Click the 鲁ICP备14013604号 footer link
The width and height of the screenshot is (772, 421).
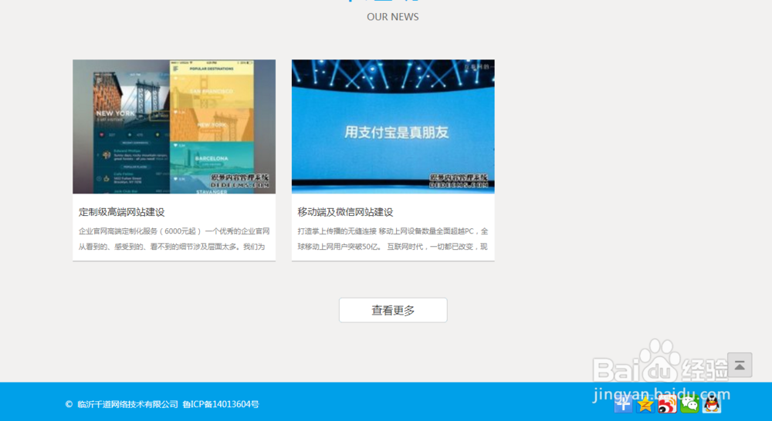[221, 404]
